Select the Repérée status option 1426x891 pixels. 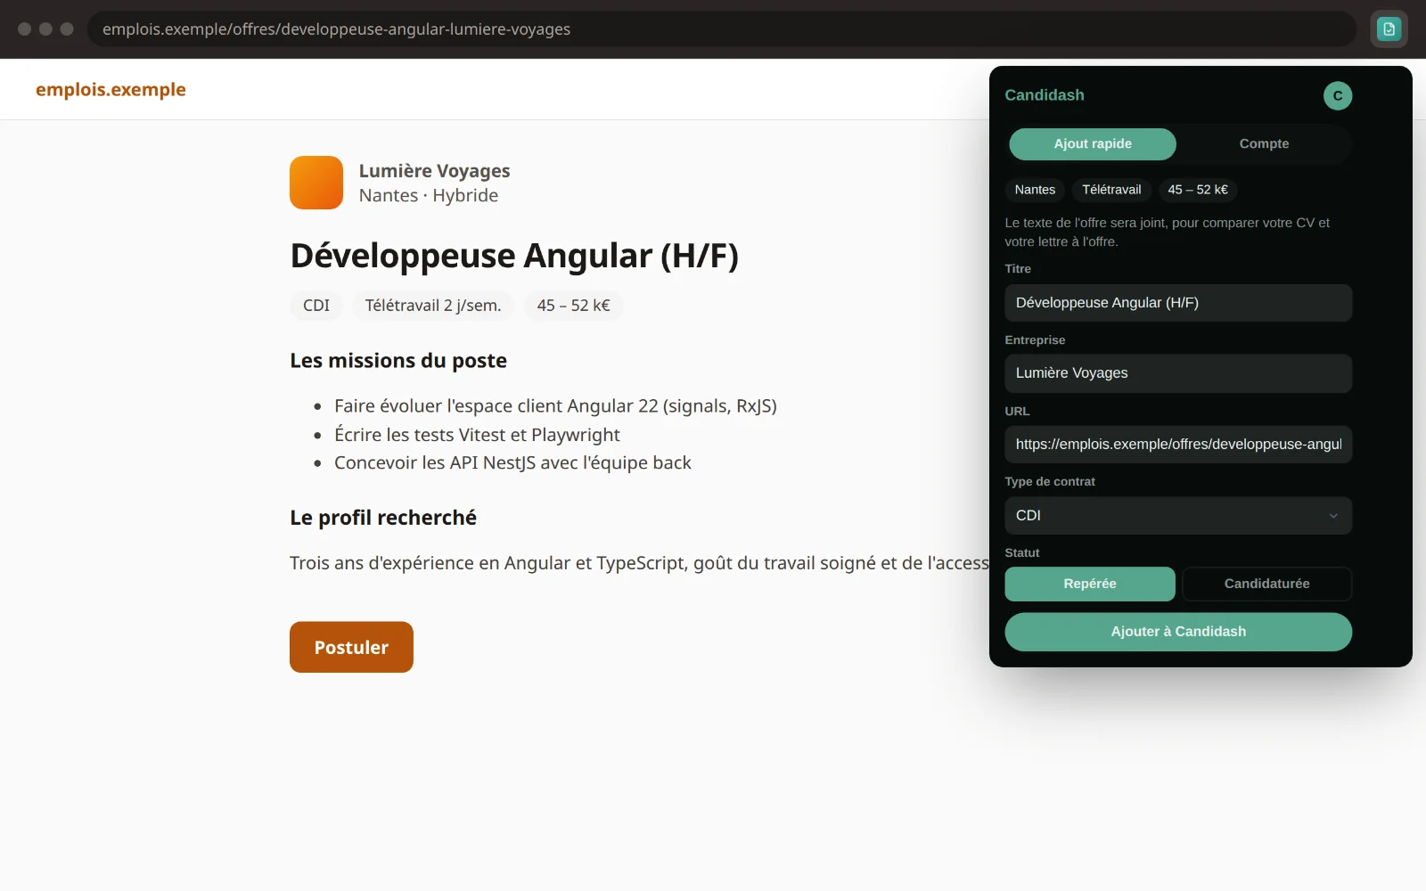[x=1090, y=584]
